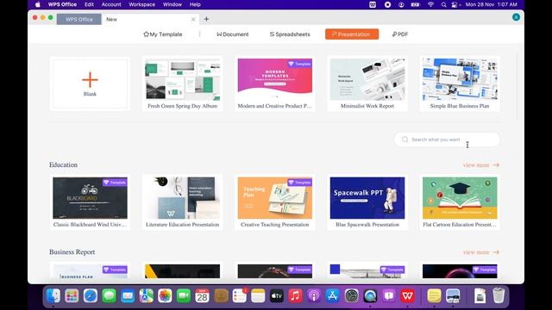Open Launchpad from the Dock

coord(72,296)
